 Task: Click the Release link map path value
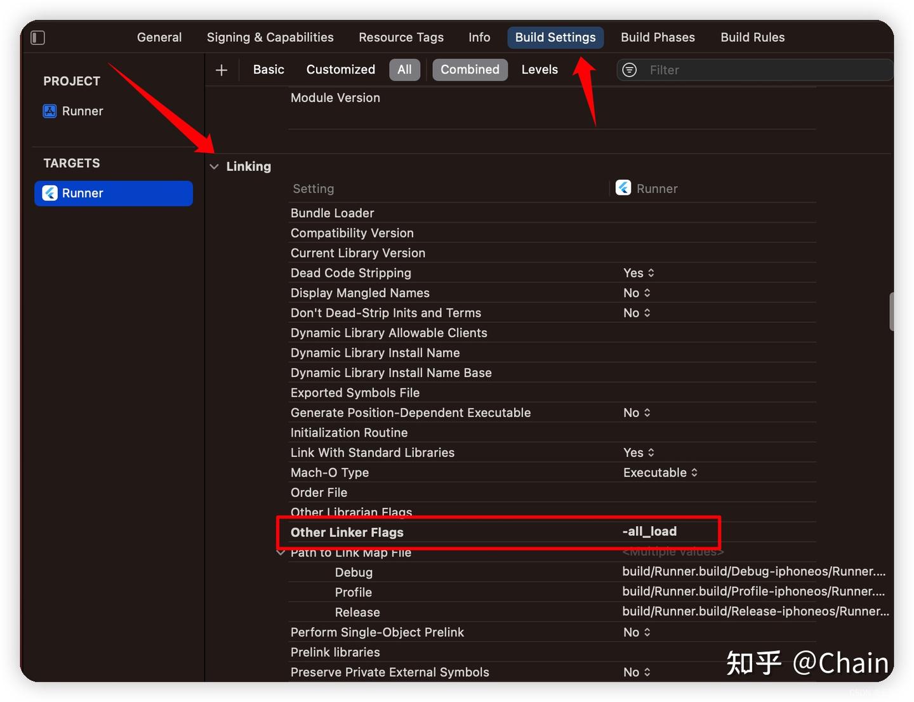coord(755,611)
